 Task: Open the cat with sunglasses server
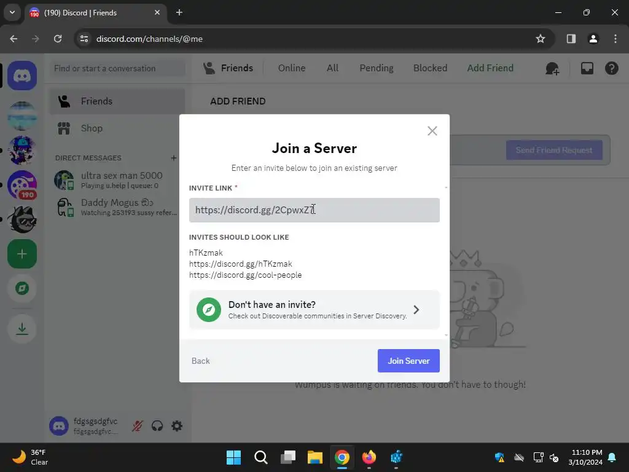22,219
